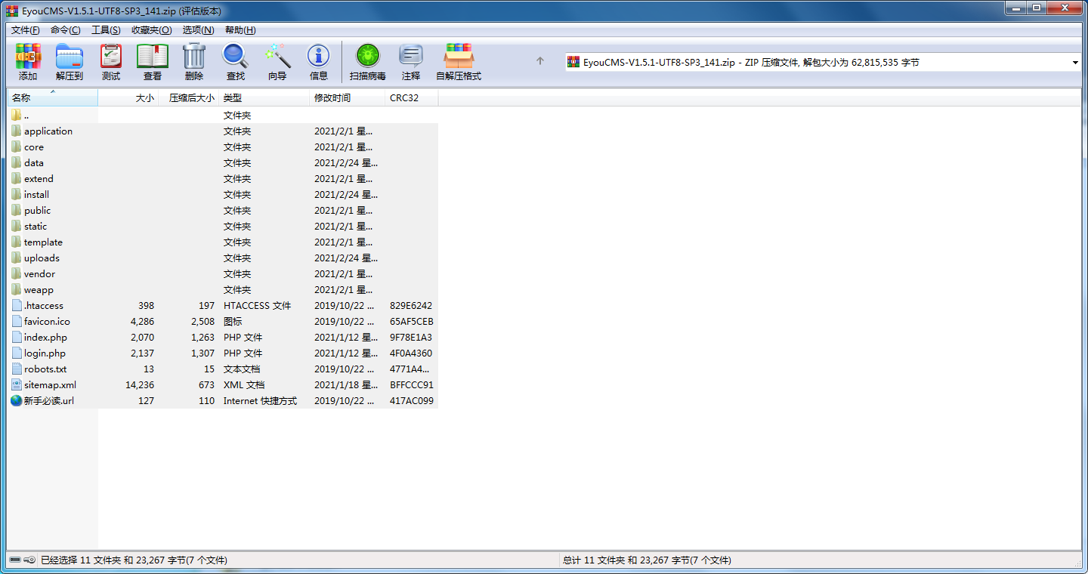Launch the Wizard (向导) tool
Viewport: 1088px width, 574px height.
pos(277,62)
